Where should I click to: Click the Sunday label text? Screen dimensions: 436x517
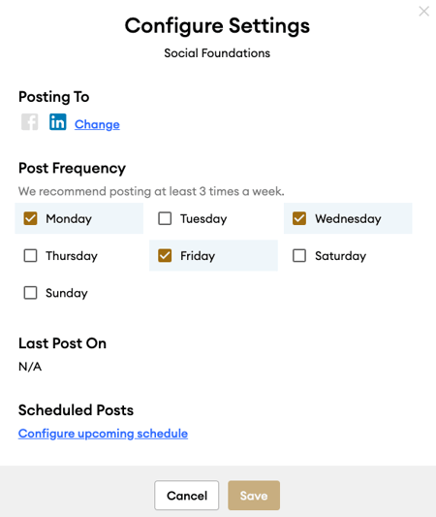point(67,294)
